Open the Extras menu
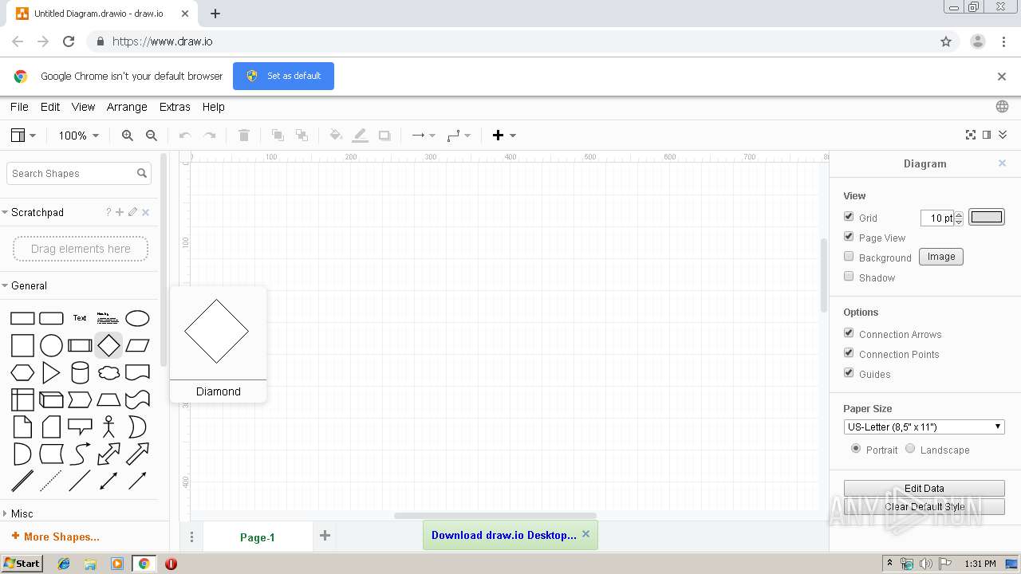 [175, 107]
